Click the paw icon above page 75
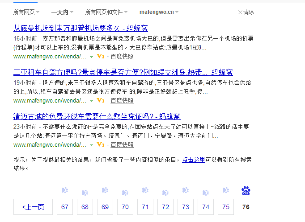Screen dimensions: 305x222 click(x=226, y=190)
